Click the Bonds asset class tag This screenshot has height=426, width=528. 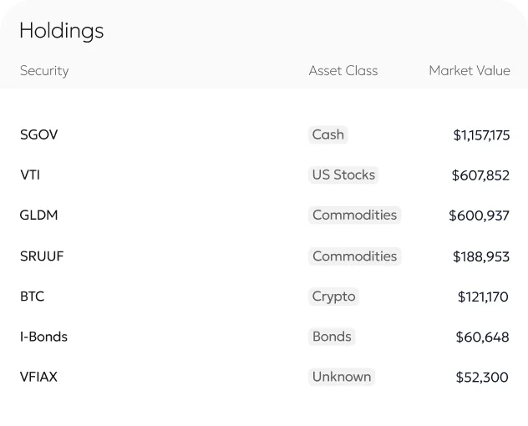[332, 337]
